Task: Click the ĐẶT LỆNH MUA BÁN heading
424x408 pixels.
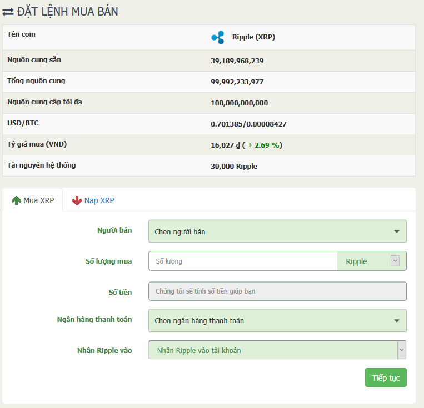Action: click(68, 12)
